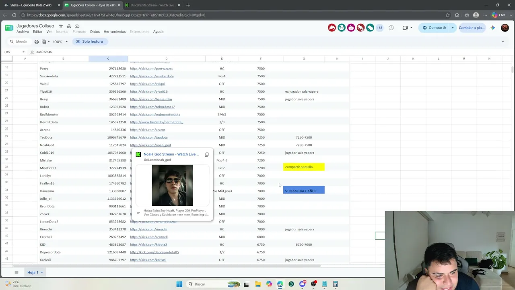Select the blue 'STREAM HACE AÑOS' cell

tap(304, 190)
